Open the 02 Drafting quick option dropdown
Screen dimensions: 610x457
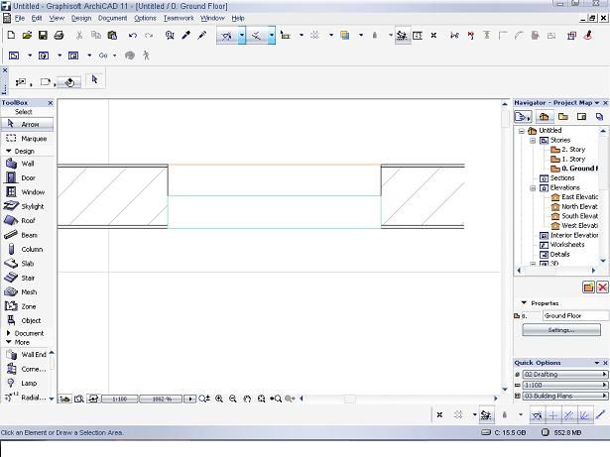coord(563,374)
